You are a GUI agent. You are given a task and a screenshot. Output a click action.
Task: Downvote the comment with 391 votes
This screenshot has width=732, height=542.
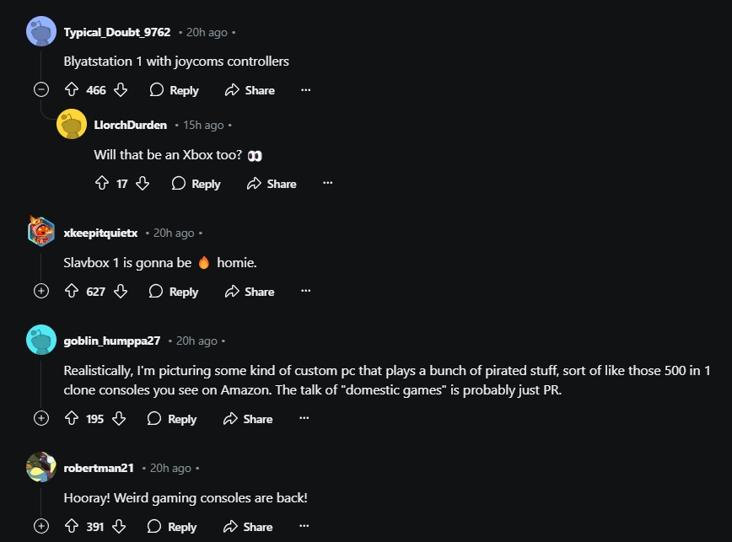coord(119,526)
